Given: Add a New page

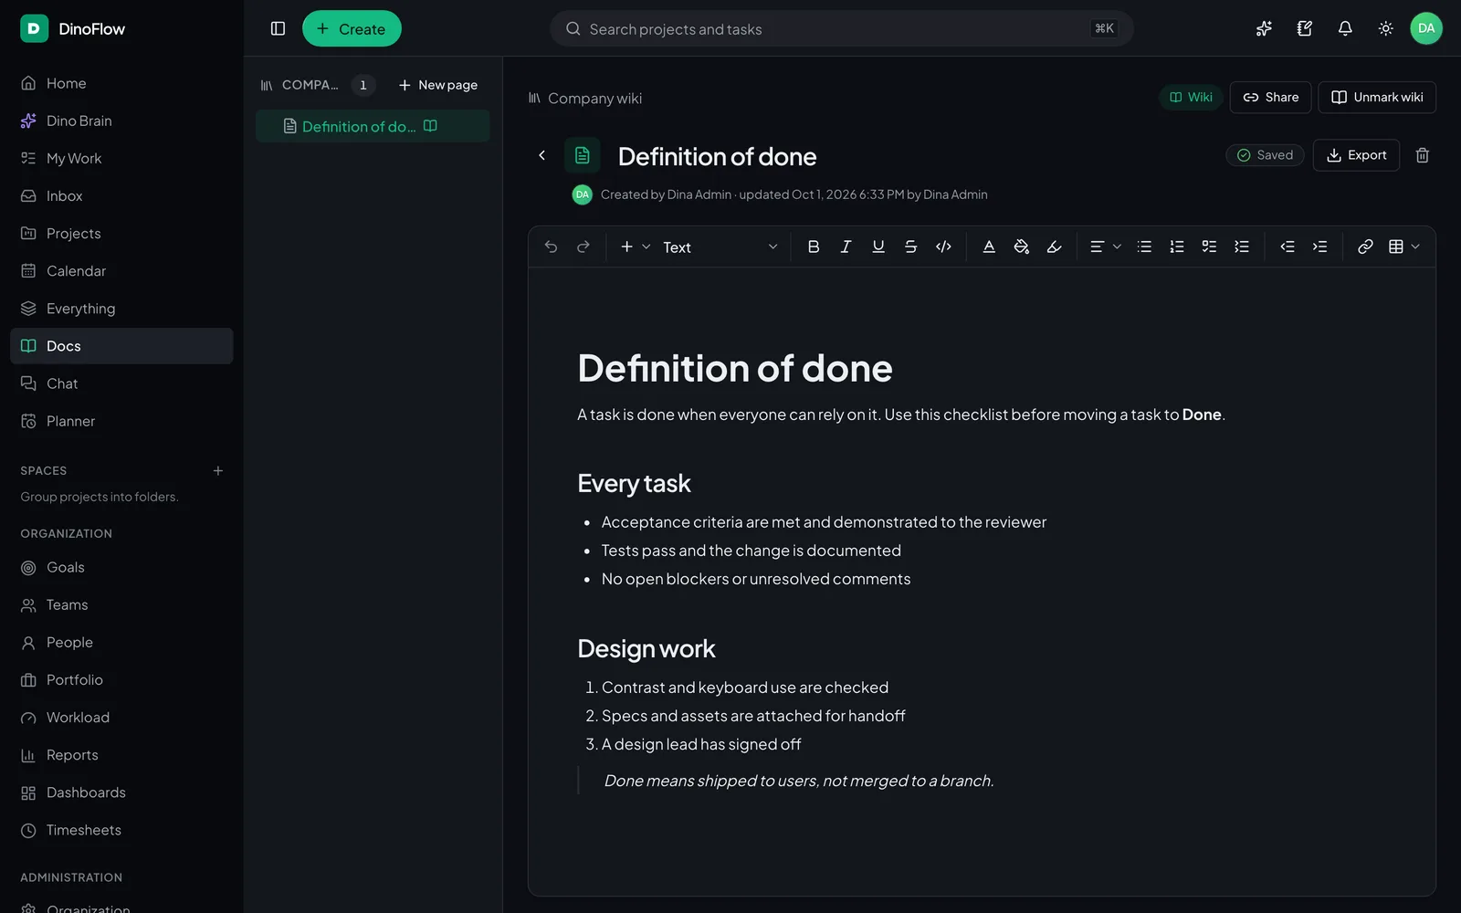Looking at the screenshot, I should click(438, 85).
